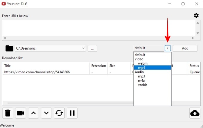Expand the save path C:\Users\arici combo box

[x=50, y=48]
